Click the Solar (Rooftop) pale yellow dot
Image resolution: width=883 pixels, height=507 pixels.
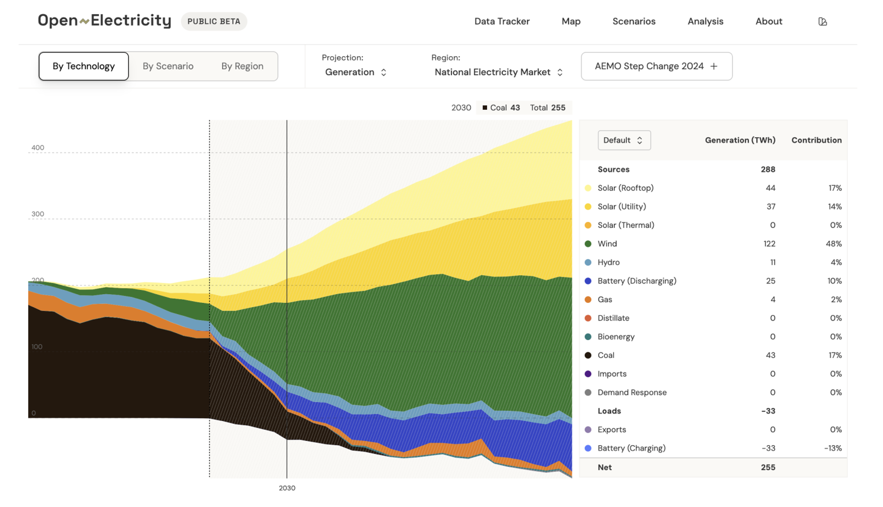[588, 188]
